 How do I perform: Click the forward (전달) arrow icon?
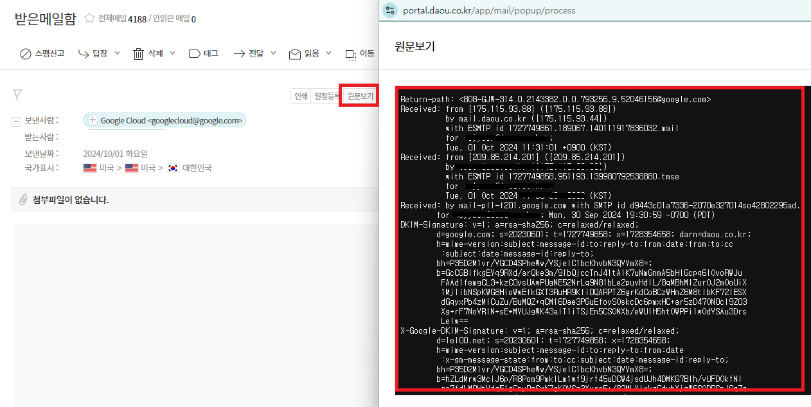[240, 54]
